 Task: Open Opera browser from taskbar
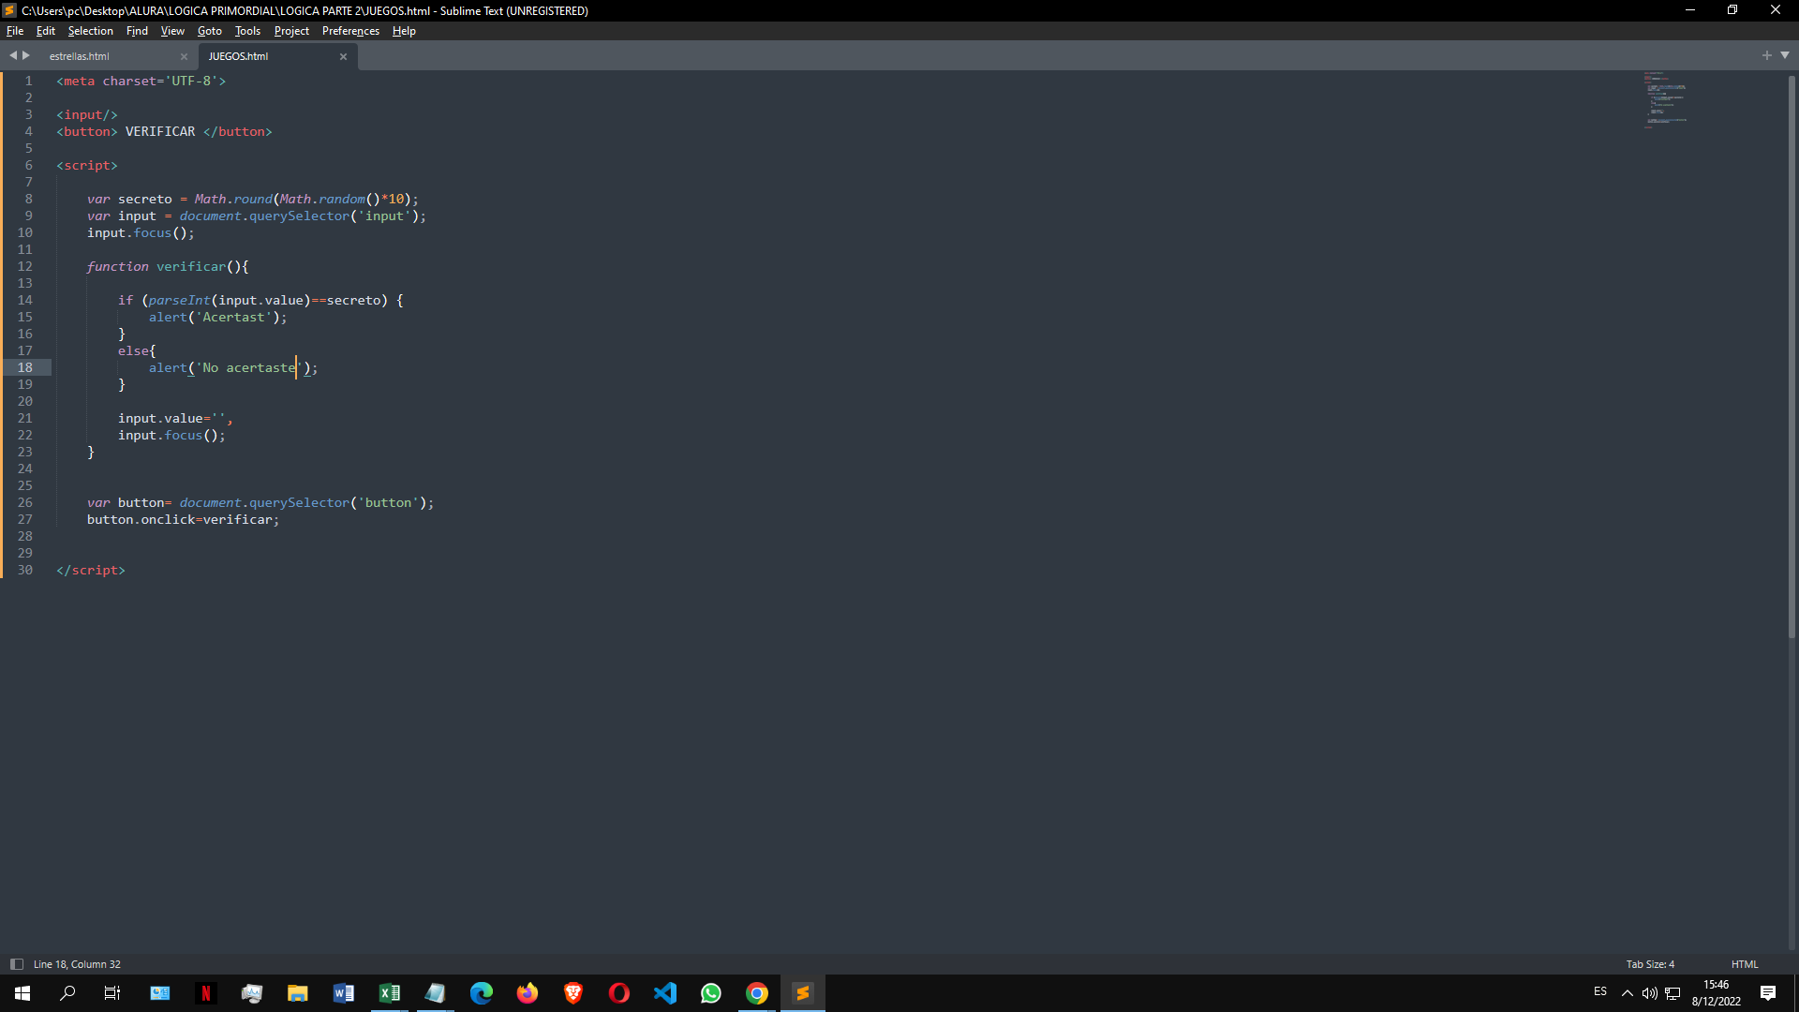pyautogui.click(x=618, y=993)
